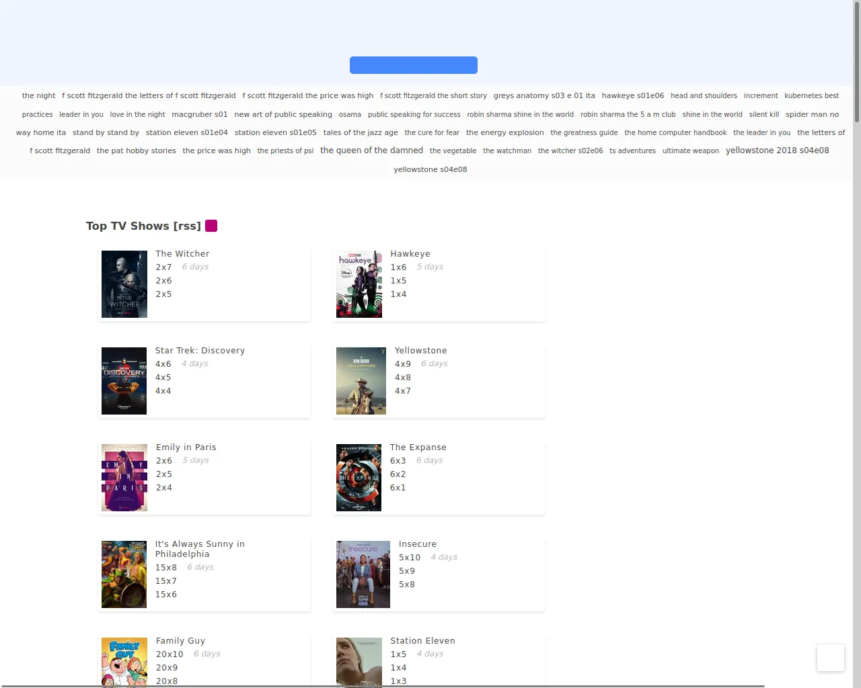Open the Star Trek: Discovery poster

tap(124, 381)
